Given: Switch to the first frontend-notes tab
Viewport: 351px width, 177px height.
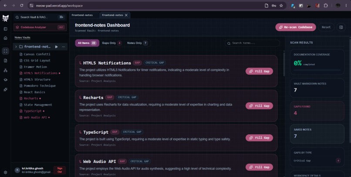Looking at the screenshot, I should [x=84, y=15].
